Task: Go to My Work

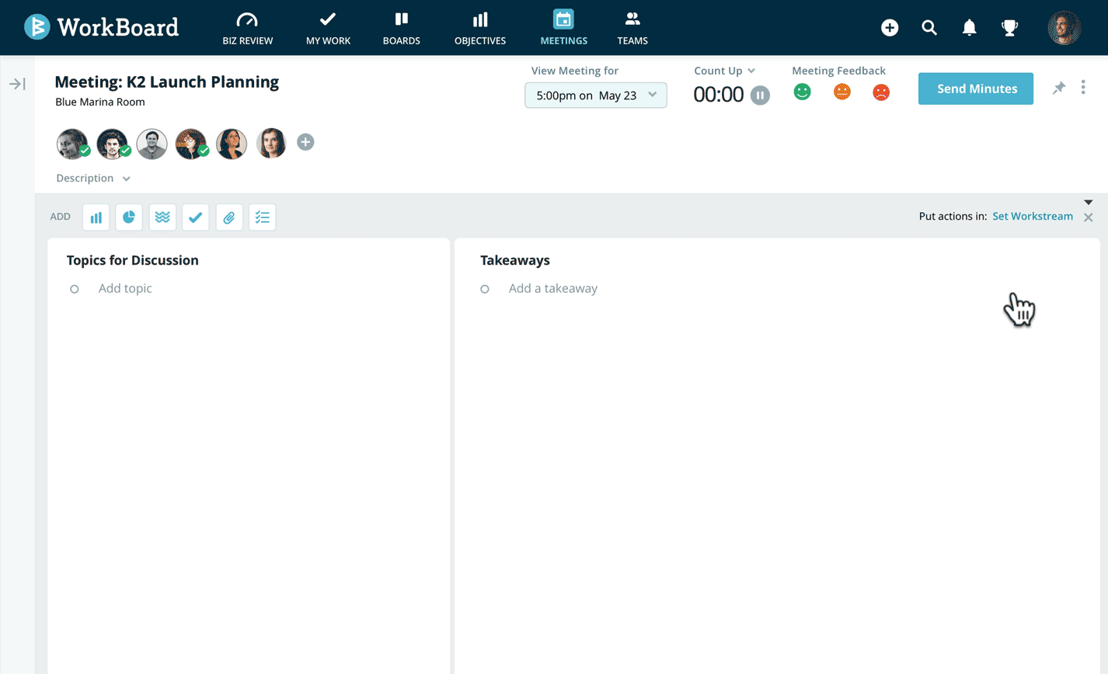Action: (328, 28)
